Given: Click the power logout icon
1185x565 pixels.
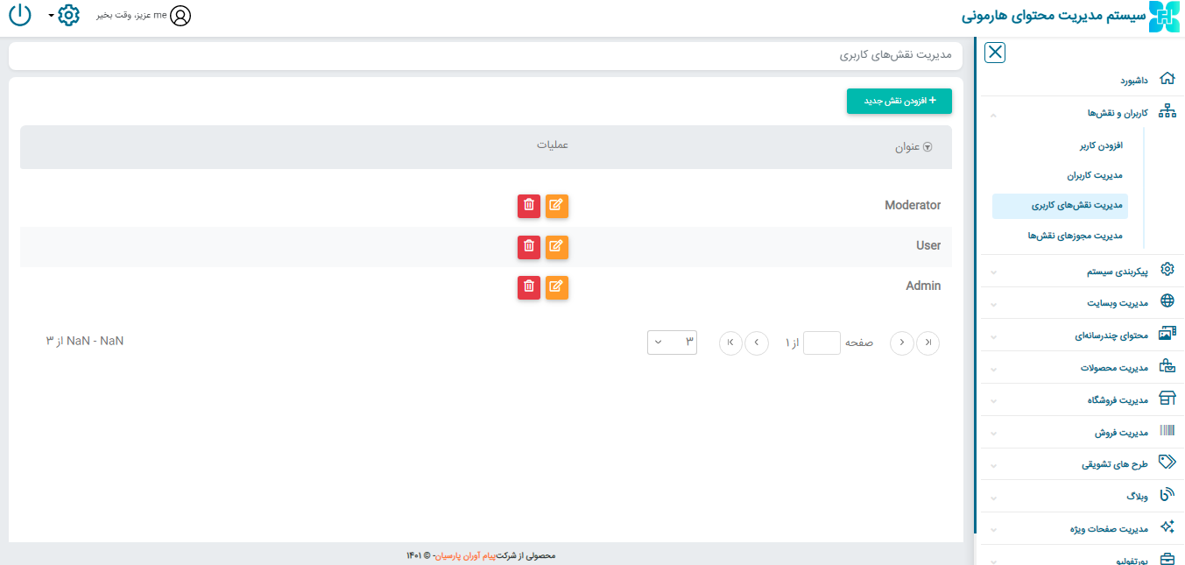Looking at the screenshot, I should pyautogui.click(x=19, y=16).
